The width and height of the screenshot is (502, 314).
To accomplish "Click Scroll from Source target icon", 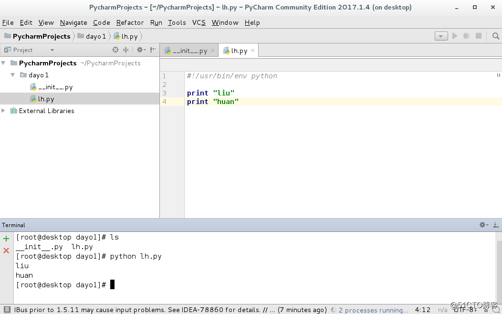I will click(x=115, y=50).
